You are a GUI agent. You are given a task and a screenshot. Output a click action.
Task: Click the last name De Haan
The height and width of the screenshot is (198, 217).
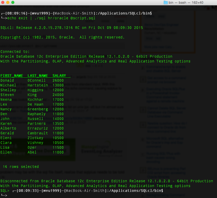tap(35, 104)
